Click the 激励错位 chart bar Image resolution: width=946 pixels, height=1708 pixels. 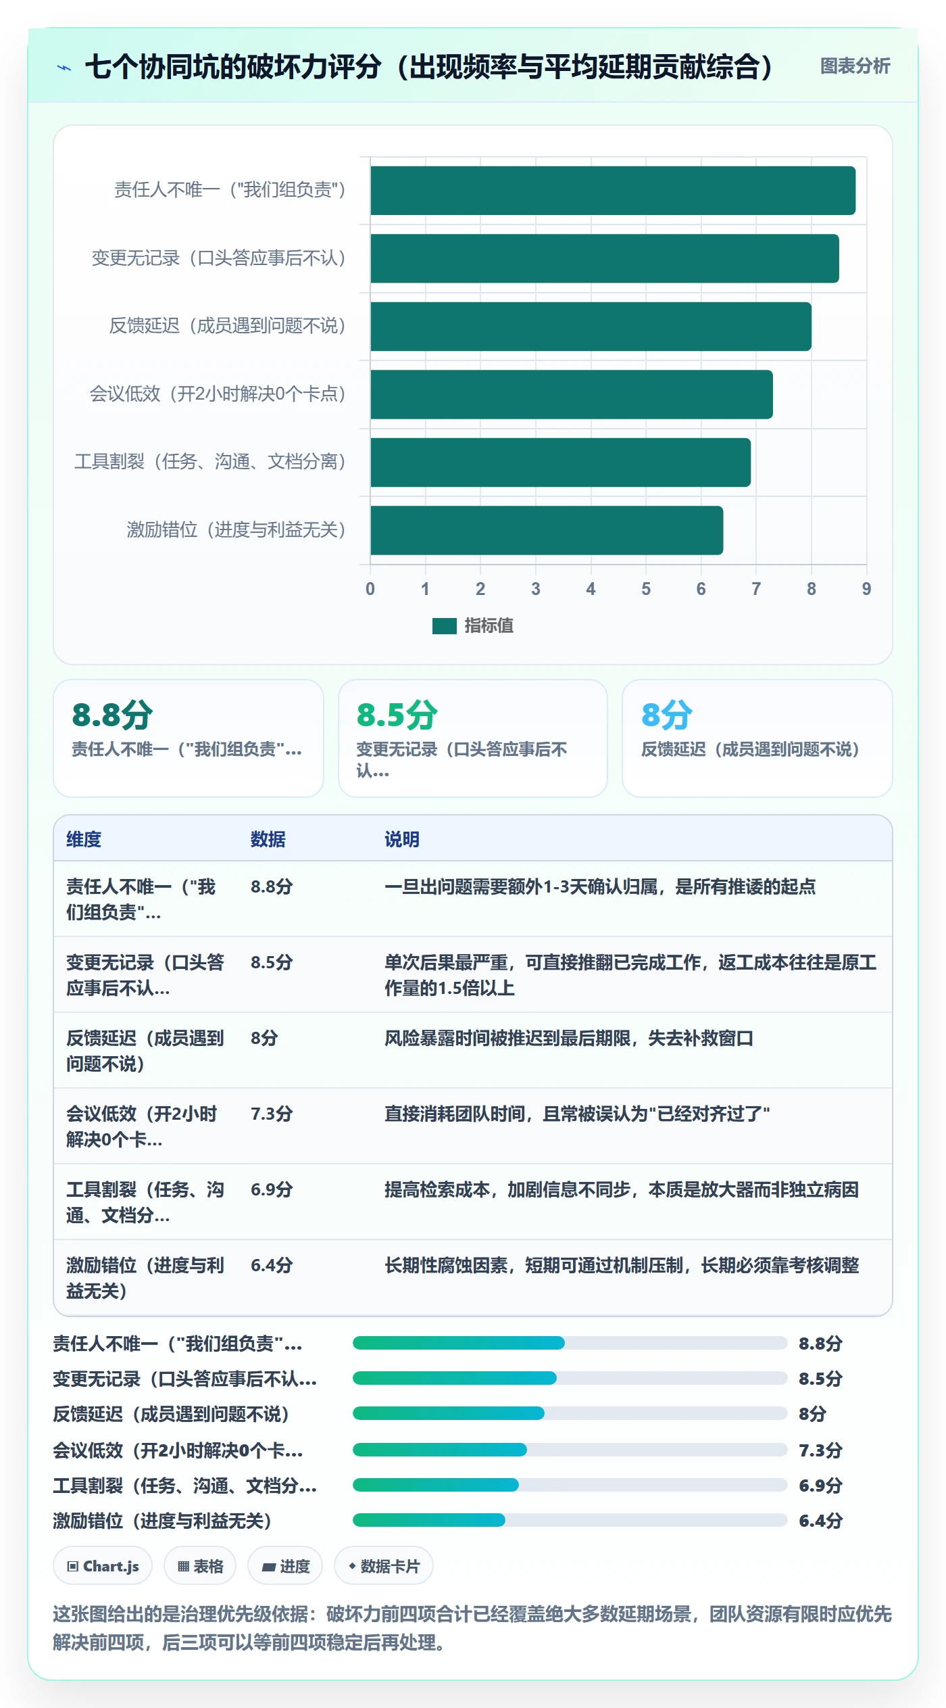pos(547,530)
